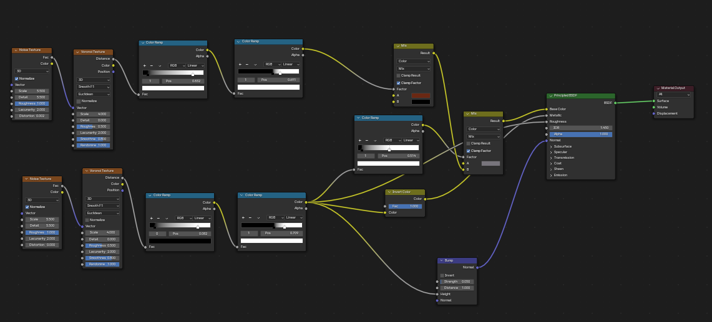The width and height of the screenshot is (712, 322).
Task: Expand the Subsurface panel in Principled BSDF
Action: (551, 146)
